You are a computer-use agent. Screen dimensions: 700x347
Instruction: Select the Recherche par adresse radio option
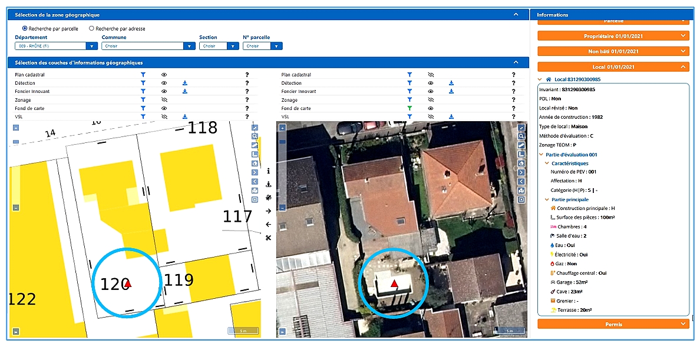point(91,28)
